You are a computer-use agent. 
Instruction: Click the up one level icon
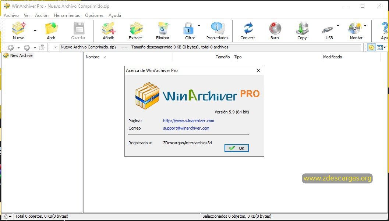coord(42,47)
